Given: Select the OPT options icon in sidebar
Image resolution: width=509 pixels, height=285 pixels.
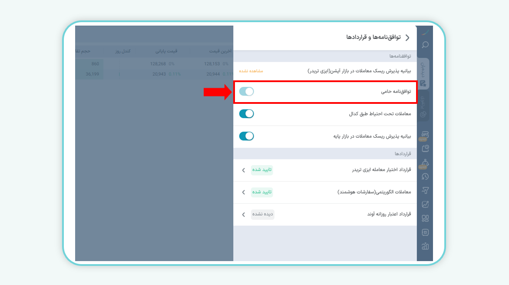Looking at the screenshot, I should 425,135.
